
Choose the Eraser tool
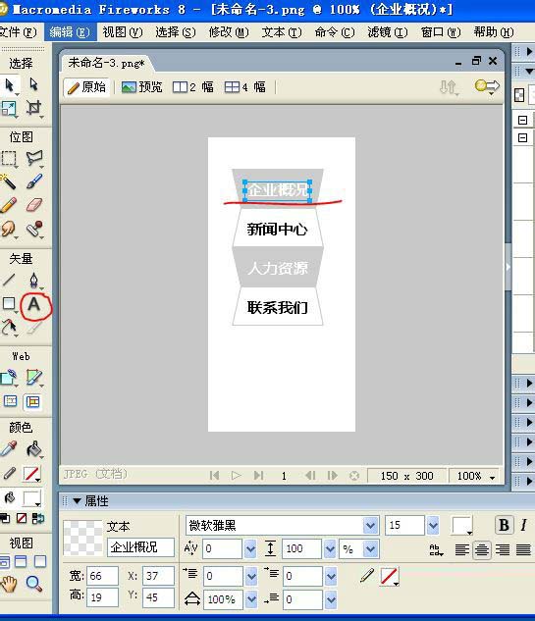pos(34,205)
